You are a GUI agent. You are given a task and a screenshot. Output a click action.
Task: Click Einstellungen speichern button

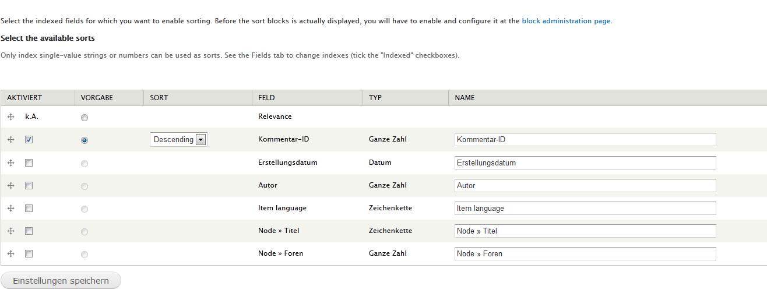click(61, 281)
